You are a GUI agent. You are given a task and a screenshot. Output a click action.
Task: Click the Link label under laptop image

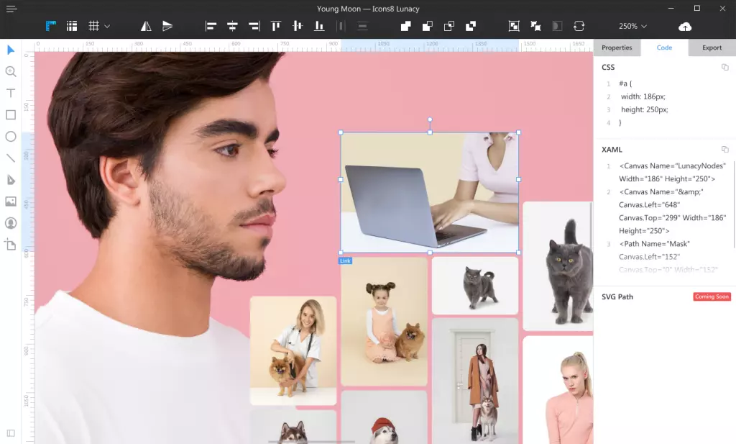tap(345, 260)
